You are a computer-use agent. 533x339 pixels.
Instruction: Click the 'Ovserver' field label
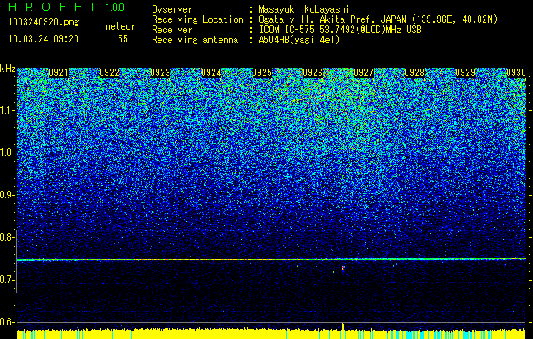pyautogui.click(x=172, y=9)
